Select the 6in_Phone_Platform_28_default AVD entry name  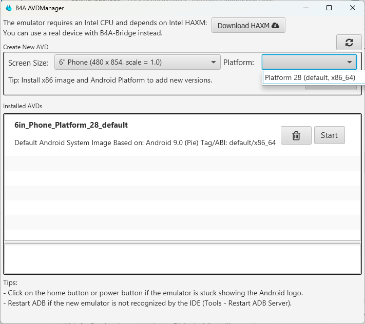point(71,125)
